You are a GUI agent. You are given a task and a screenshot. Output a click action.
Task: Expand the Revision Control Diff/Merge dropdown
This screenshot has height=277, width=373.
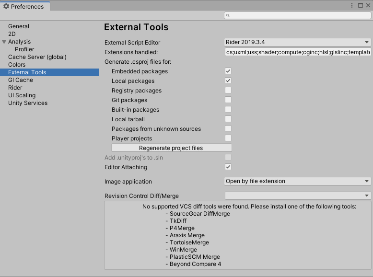tap(298, 196)
